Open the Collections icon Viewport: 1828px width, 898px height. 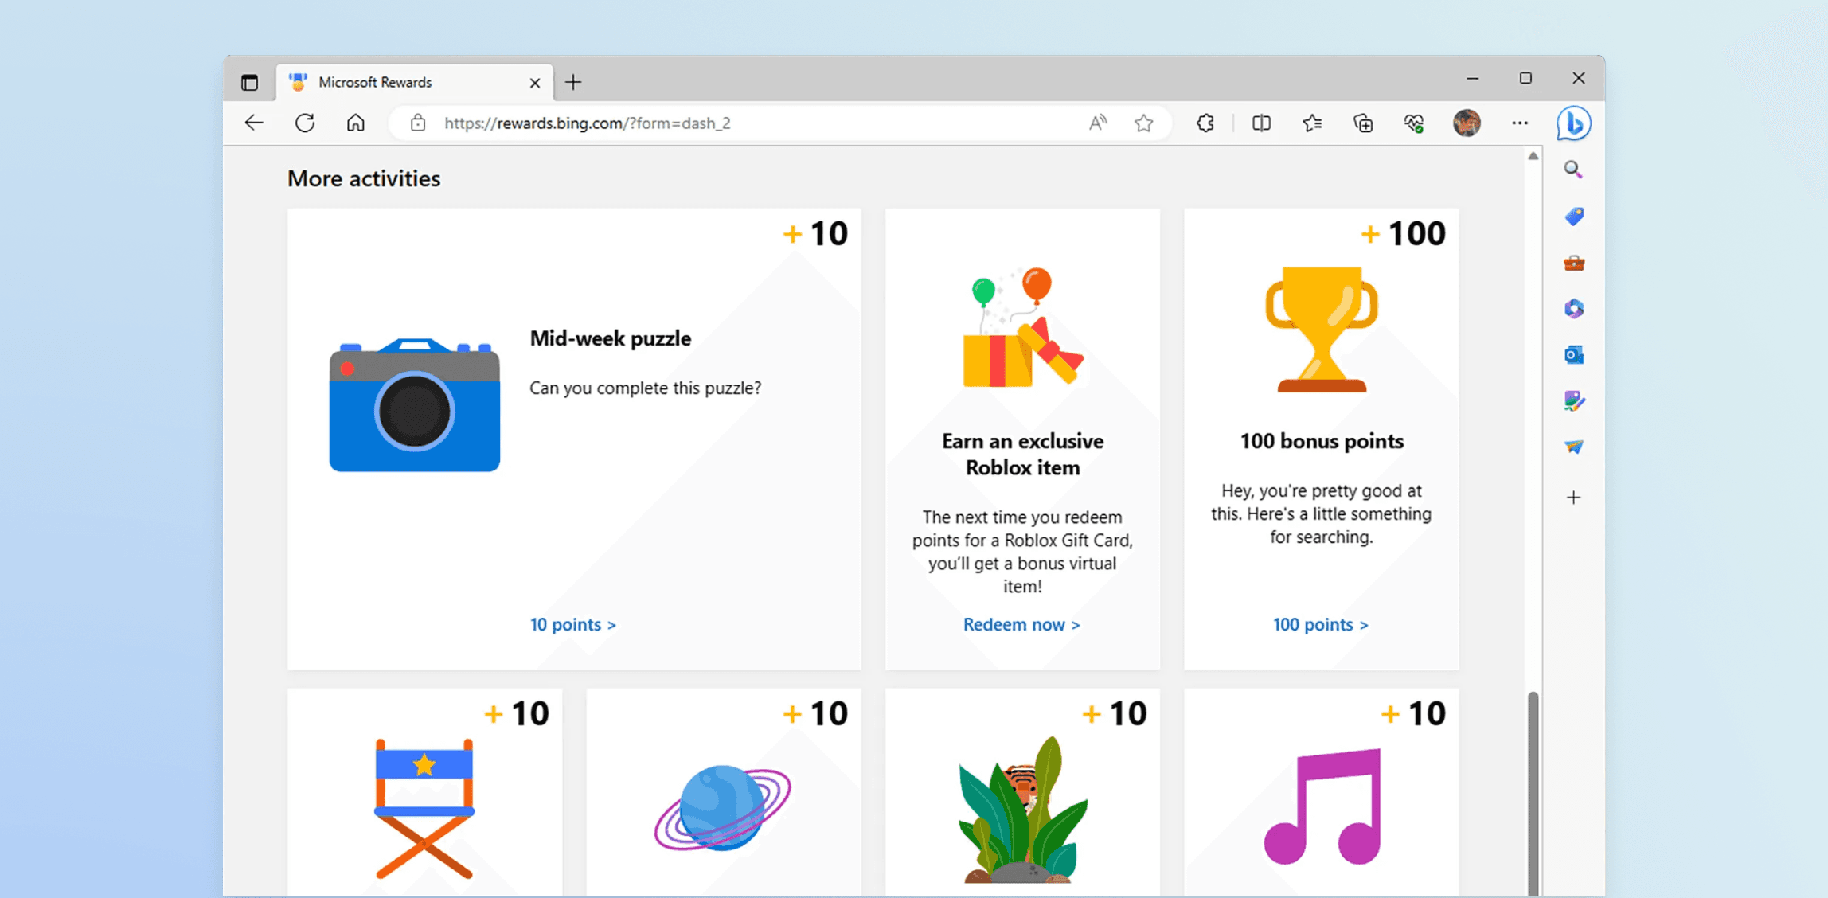coord(1363,123)
